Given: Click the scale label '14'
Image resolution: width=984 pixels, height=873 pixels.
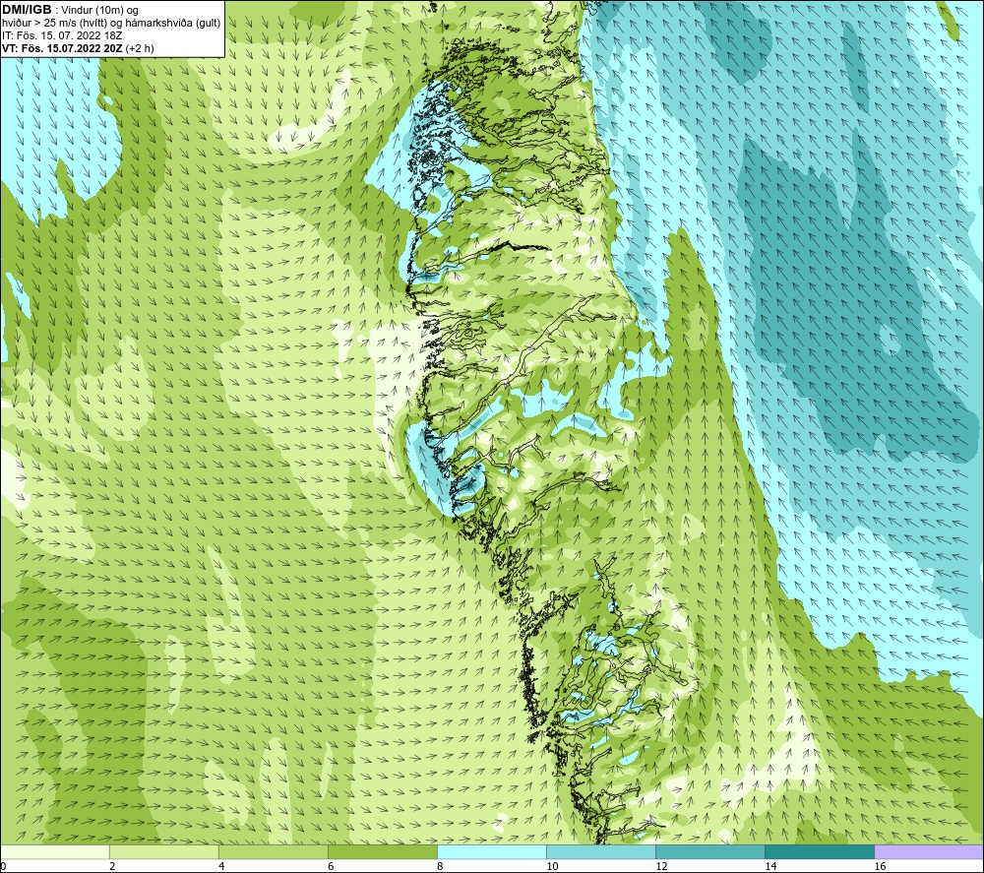Looking at the screenshot, I should coord(770,867).
